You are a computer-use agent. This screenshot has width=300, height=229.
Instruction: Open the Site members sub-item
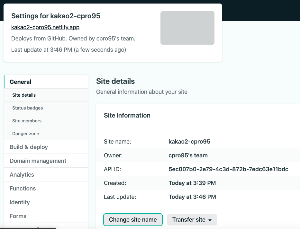[x=46, y=121]
